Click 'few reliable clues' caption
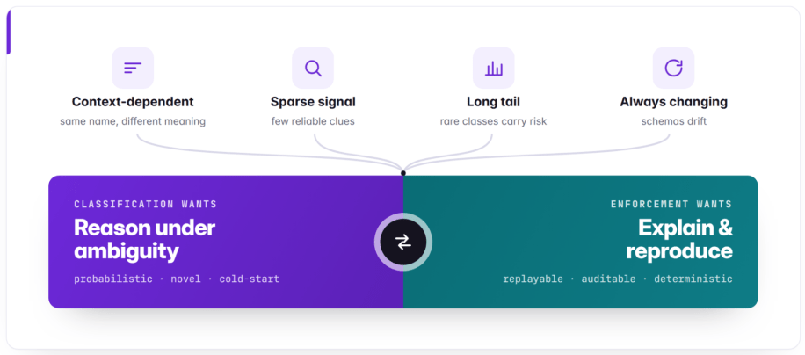805x355 pixels. pyautogui.click(x=313, y=121)
